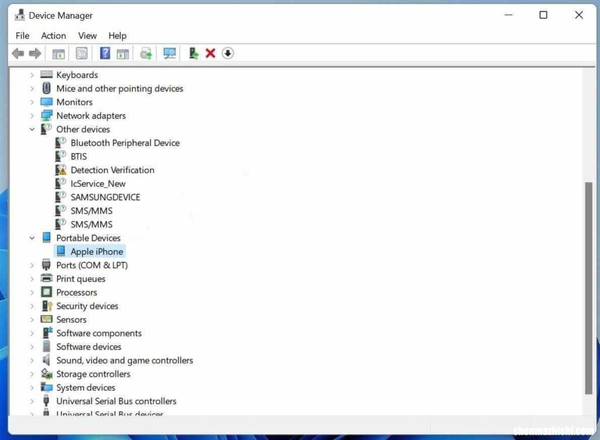Expand the Keyboards category
600x440 pixels.
pyautogui.click(x=32, y=75)
